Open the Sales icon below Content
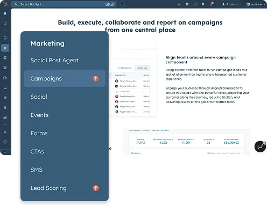 pos(5,68)
